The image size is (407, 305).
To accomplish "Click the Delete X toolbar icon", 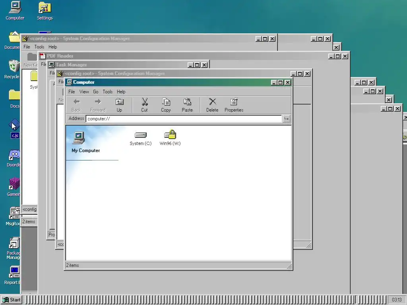I will tap(212, 102).
